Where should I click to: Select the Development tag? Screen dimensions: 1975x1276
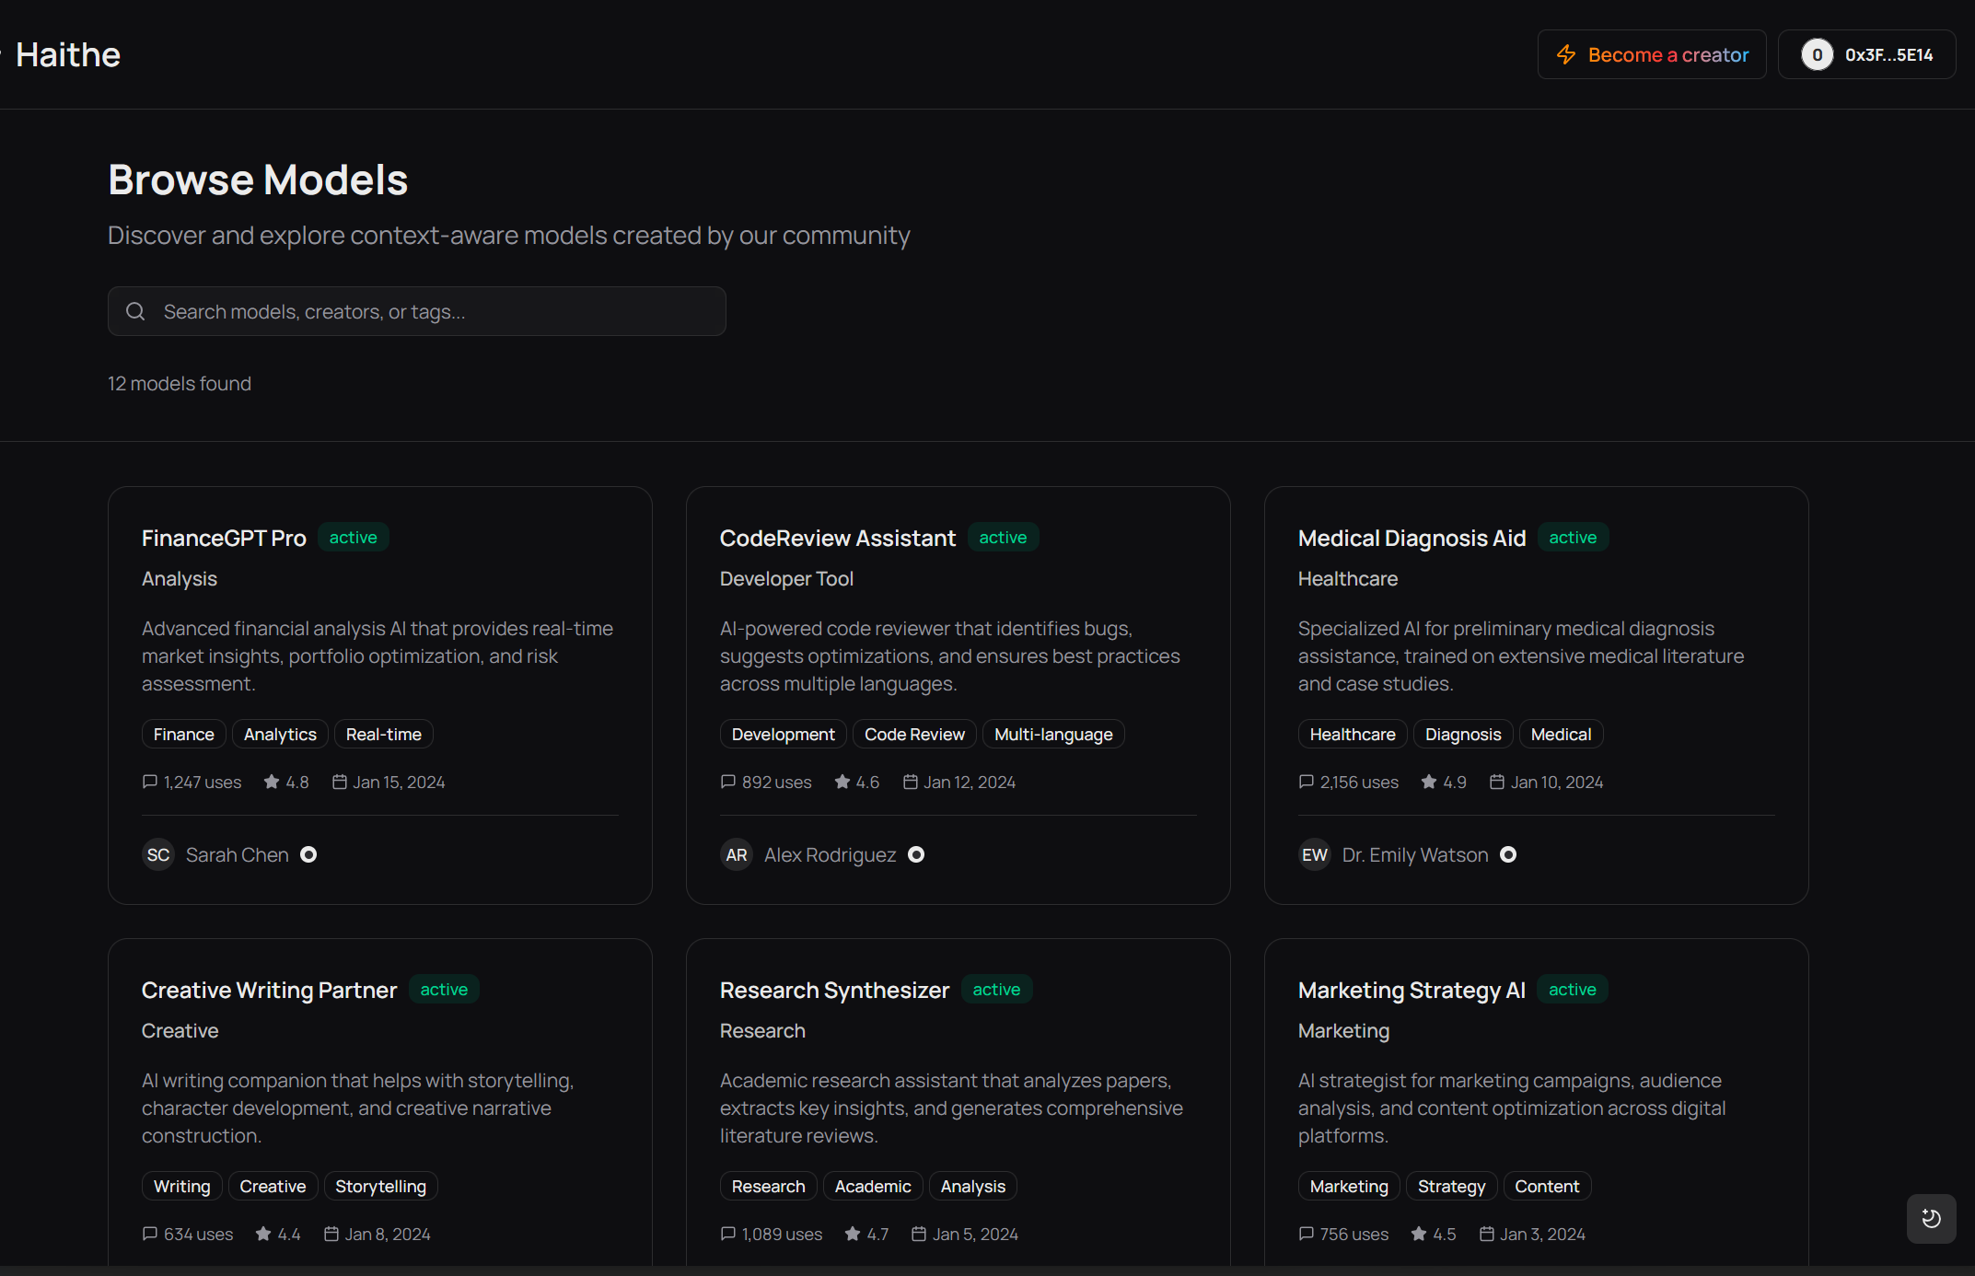[784, 734]
